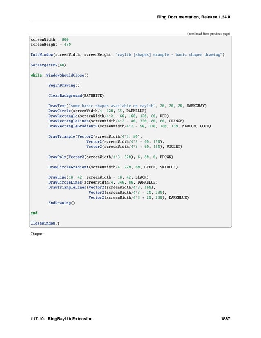
Task: Click the DrawText call with DARKGRAY
Action: 127,106
